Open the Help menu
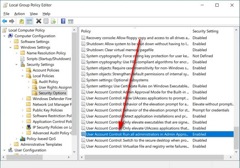240x168 pixels. click(46, 14)
